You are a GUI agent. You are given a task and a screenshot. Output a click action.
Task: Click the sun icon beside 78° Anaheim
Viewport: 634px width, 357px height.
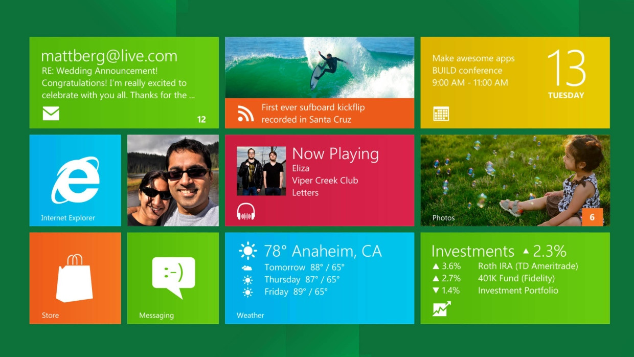pyautogui.click(x=248, y=251)
